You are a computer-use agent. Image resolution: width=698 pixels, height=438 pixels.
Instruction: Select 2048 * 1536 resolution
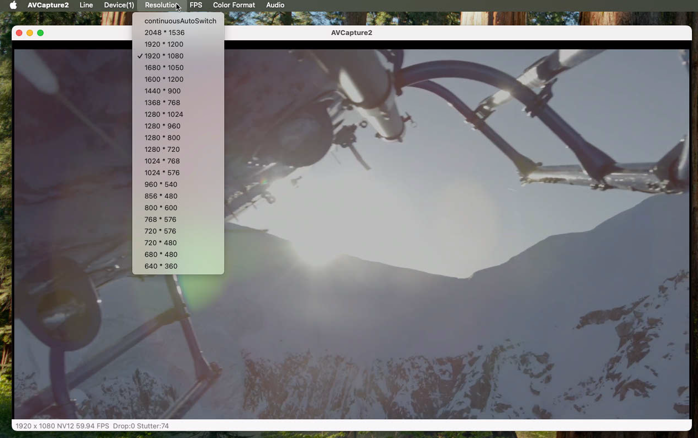point(164,33)
